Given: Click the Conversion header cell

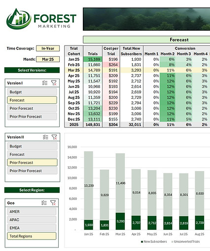Looking at the screenshot, I should pos(185,48).
